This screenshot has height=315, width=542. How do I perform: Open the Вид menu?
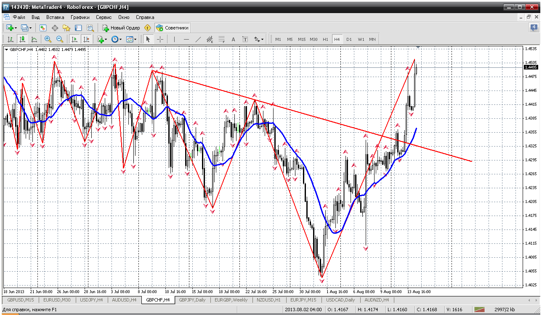point(35,17)
